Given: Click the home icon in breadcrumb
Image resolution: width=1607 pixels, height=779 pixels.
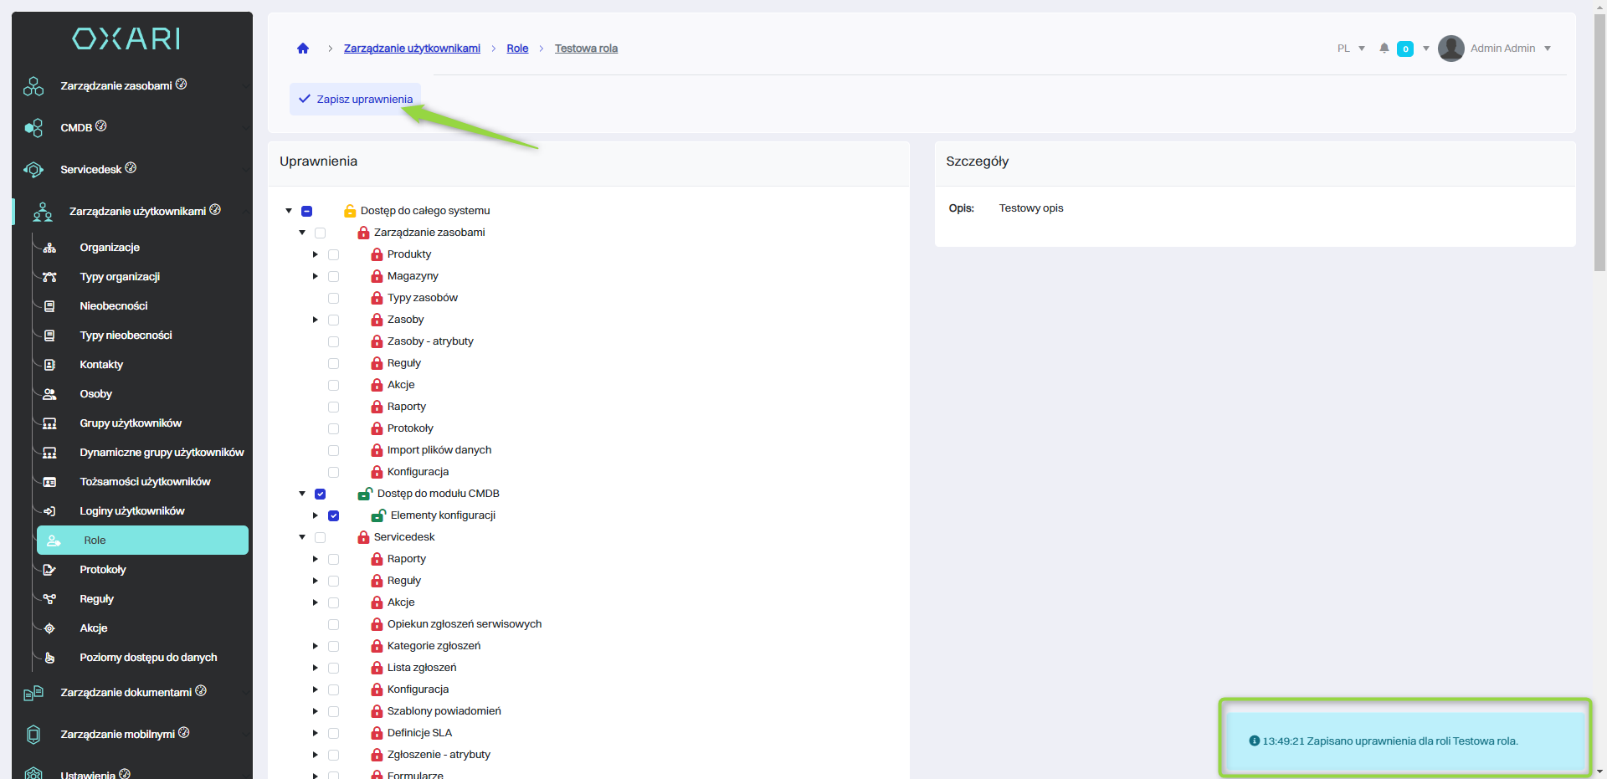Looking at the screenshot, I should click(303, 49).
